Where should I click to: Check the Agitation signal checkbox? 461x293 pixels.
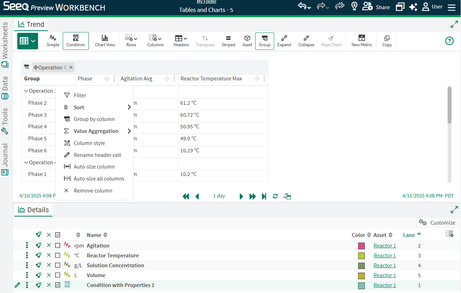point(58,246)
